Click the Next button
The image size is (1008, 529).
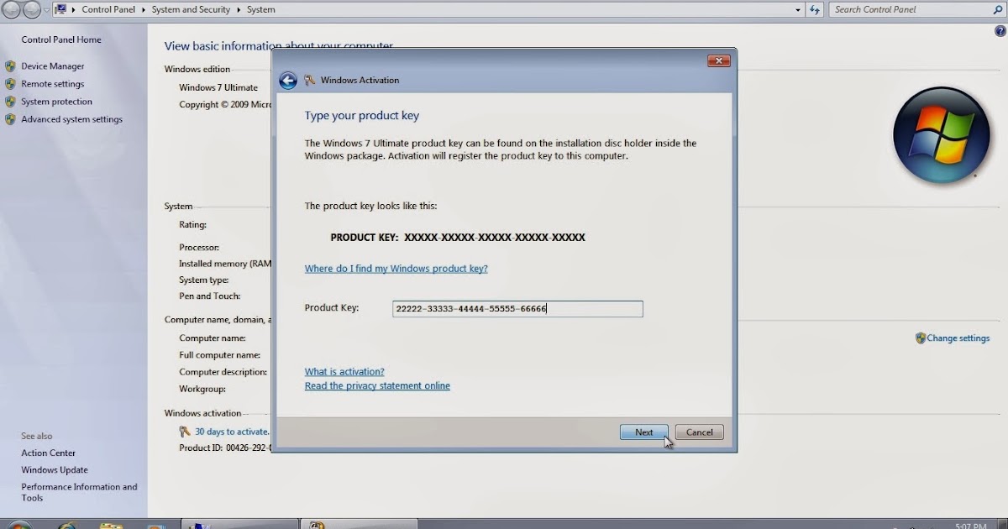[644, 432]
